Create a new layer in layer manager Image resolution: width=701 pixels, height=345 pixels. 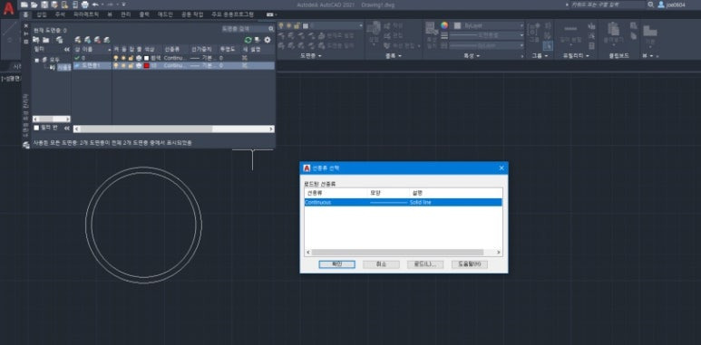pos(78,40)
